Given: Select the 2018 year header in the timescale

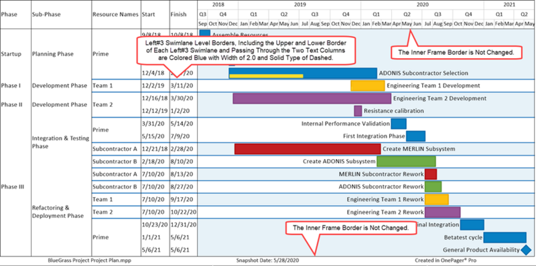Looking at the screenshot, I should [218, 5].
